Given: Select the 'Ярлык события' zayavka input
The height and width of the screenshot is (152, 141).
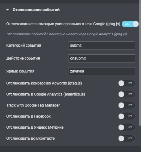Looking at the screenshot, I should tap(102, 71).
